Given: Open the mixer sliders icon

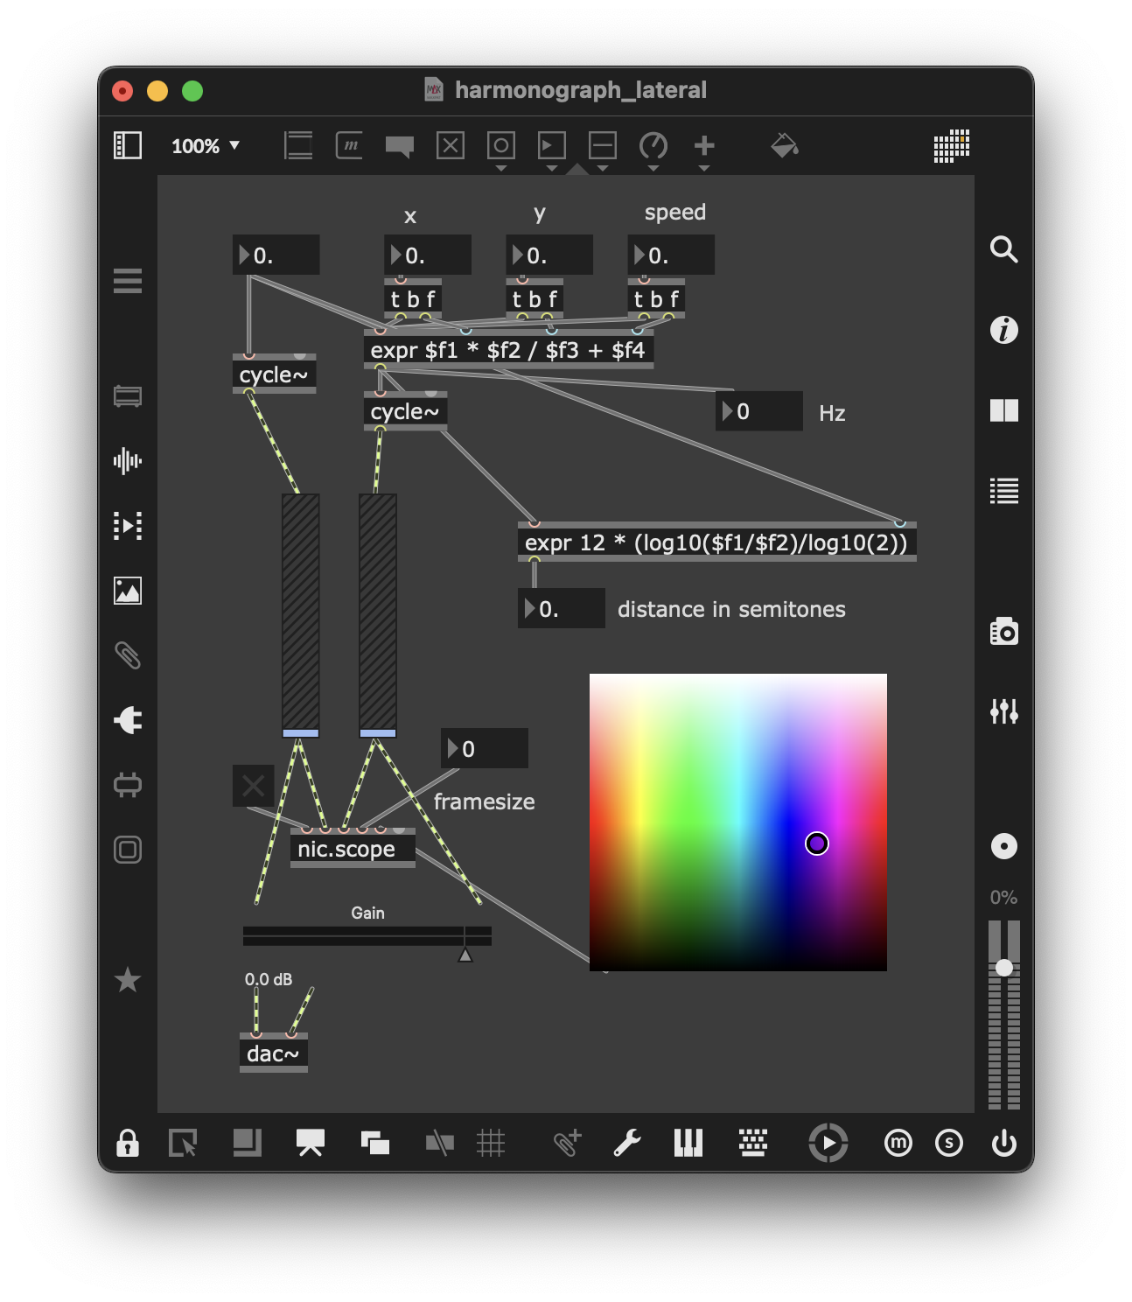Looking at the screenshot, I should coord(1003,711).
